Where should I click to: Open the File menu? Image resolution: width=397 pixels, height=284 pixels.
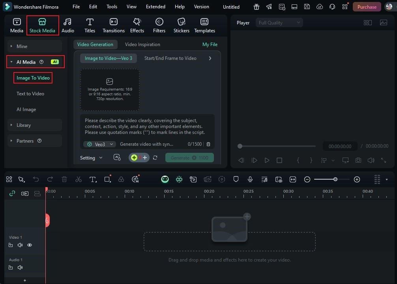(x=76, y=7)
